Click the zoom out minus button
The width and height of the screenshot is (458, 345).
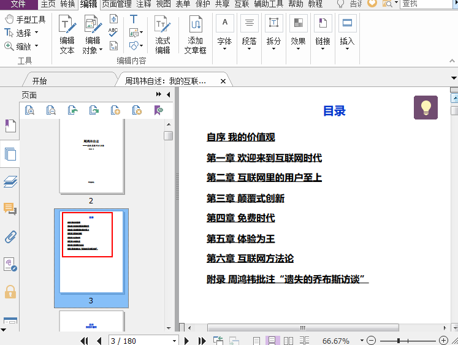click(372, 340)
